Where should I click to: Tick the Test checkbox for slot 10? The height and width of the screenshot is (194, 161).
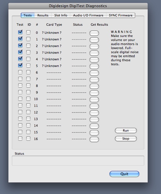[20, 99]
